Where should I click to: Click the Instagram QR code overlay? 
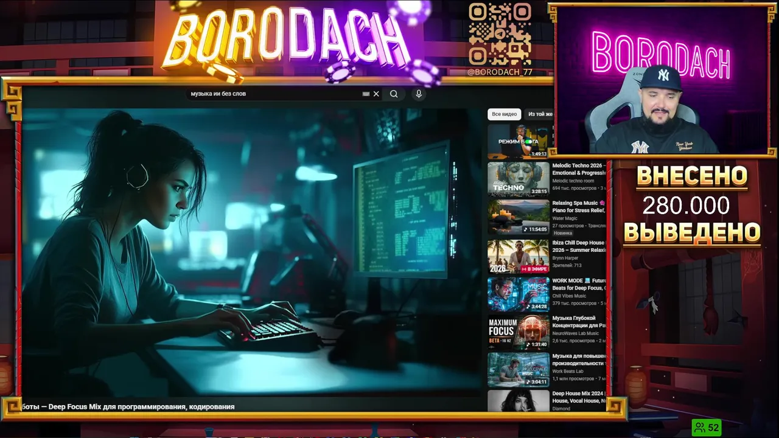pyautogui.click(x=500, y=34)
